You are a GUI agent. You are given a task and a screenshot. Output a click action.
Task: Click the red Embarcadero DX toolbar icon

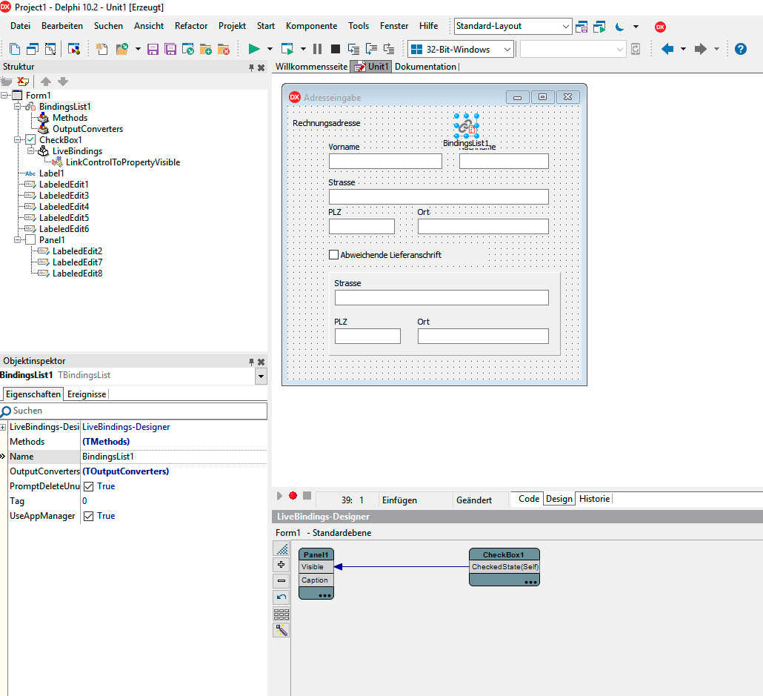660,27
